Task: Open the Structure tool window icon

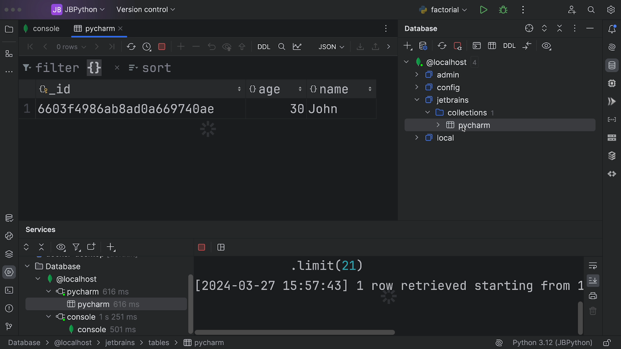Action: point(9,54)
